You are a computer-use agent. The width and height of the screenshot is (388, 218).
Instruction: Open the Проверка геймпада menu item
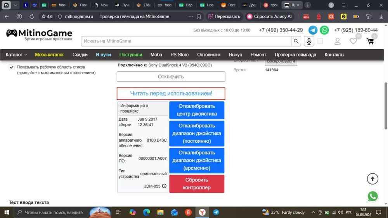point(295,55)
